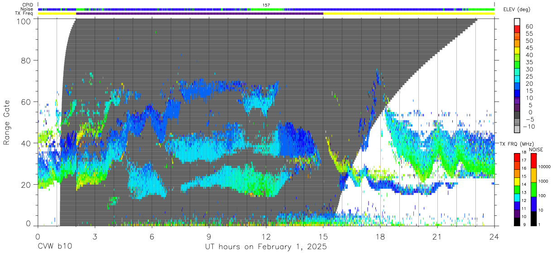
Task: Click the 'CVW b10' radar beam label
Action: (x=55, y=247)
